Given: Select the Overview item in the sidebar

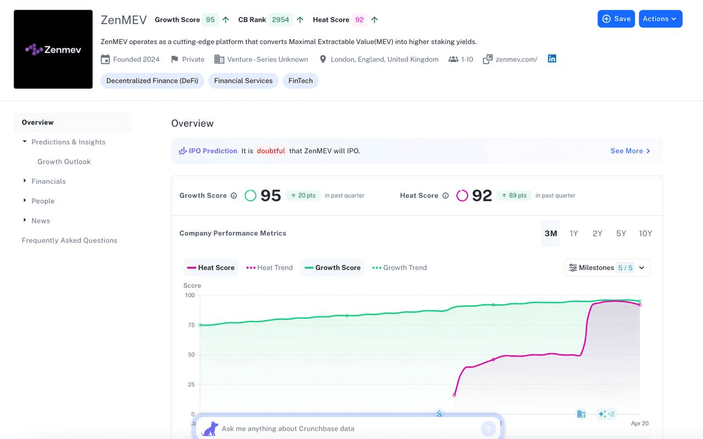Looking at the screenshot, I should click(x=37, y=122).
